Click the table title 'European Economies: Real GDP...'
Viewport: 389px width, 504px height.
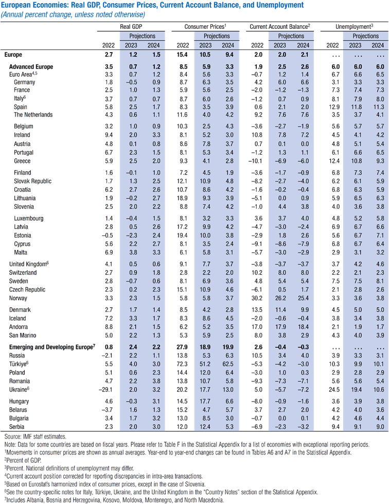click(x=152, y=5)
